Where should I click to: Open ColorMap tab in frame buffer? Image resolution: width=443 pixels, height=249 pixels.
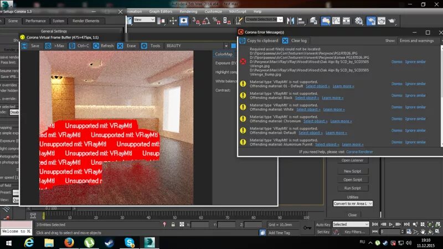click(x=224, y=54)
